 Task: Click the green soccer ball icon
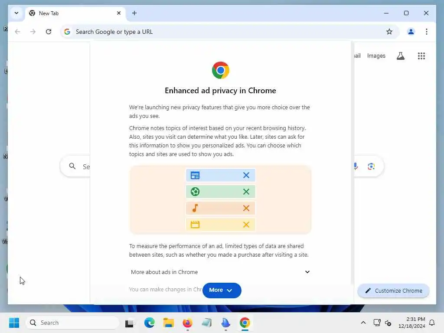pyautogui.click(x=195, y=192)
